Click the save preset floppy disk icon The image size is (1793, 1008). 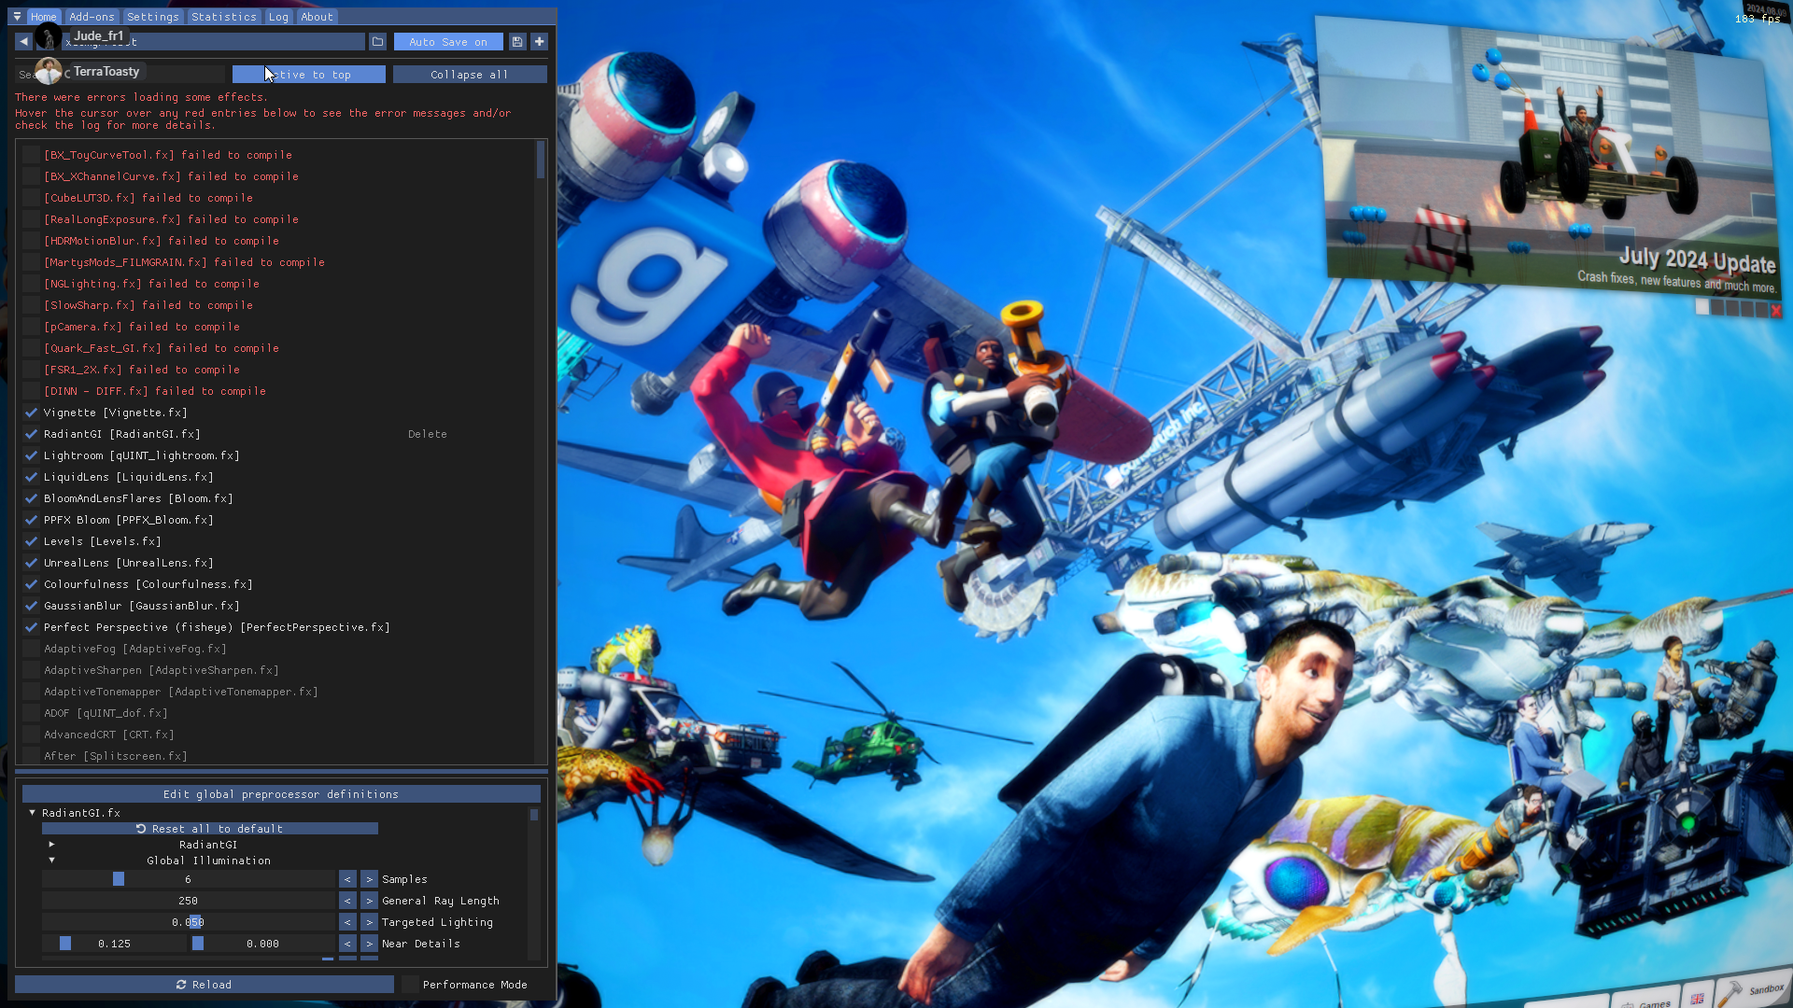517,42
